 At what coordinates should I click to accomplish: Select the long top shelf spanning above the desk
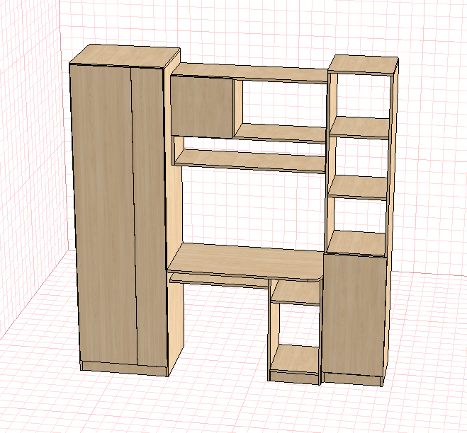pyautogui.click(x=250, y=73)
